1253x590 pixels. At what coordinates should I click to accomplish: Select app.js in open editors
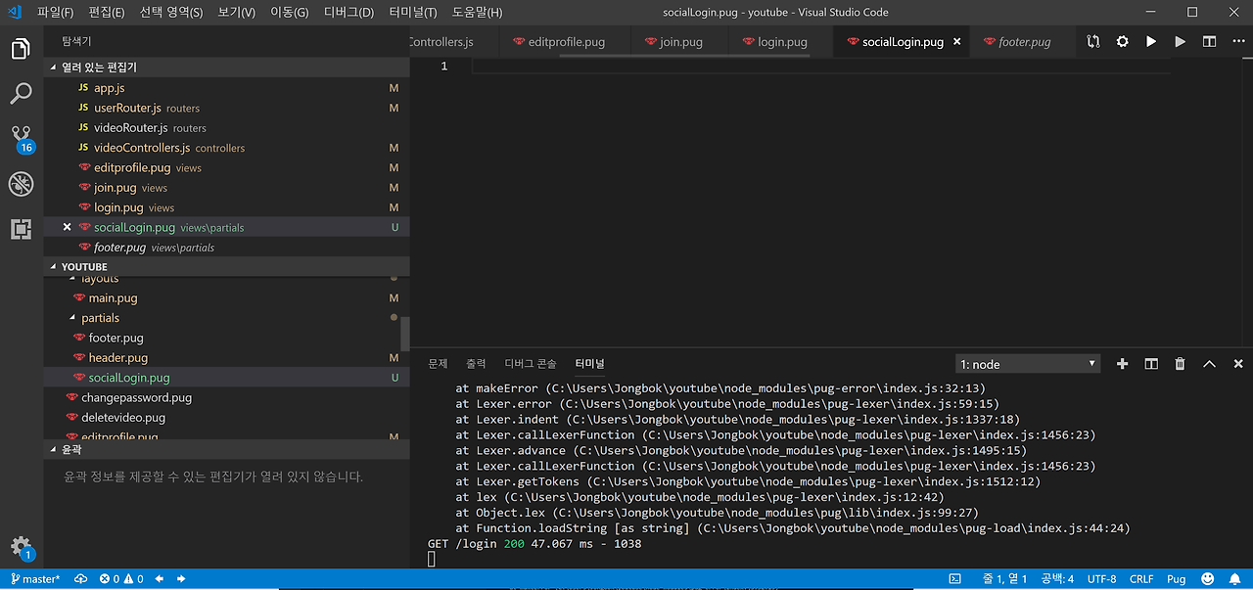(226, 88)
